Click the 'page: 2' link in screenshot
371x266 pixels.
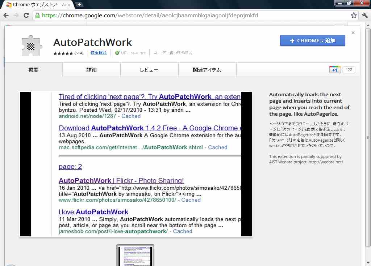click(x=70, y=167)
